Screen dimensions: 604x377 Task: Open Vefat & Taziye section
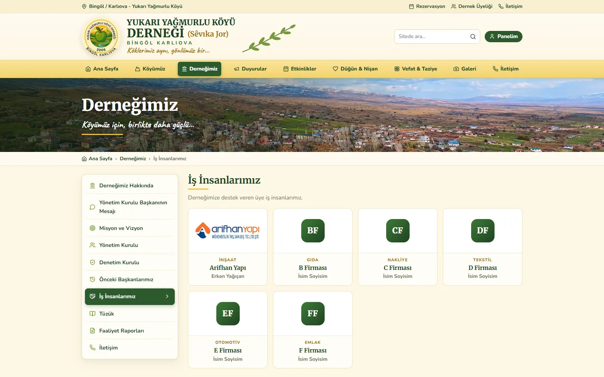[x=416, y=69]
